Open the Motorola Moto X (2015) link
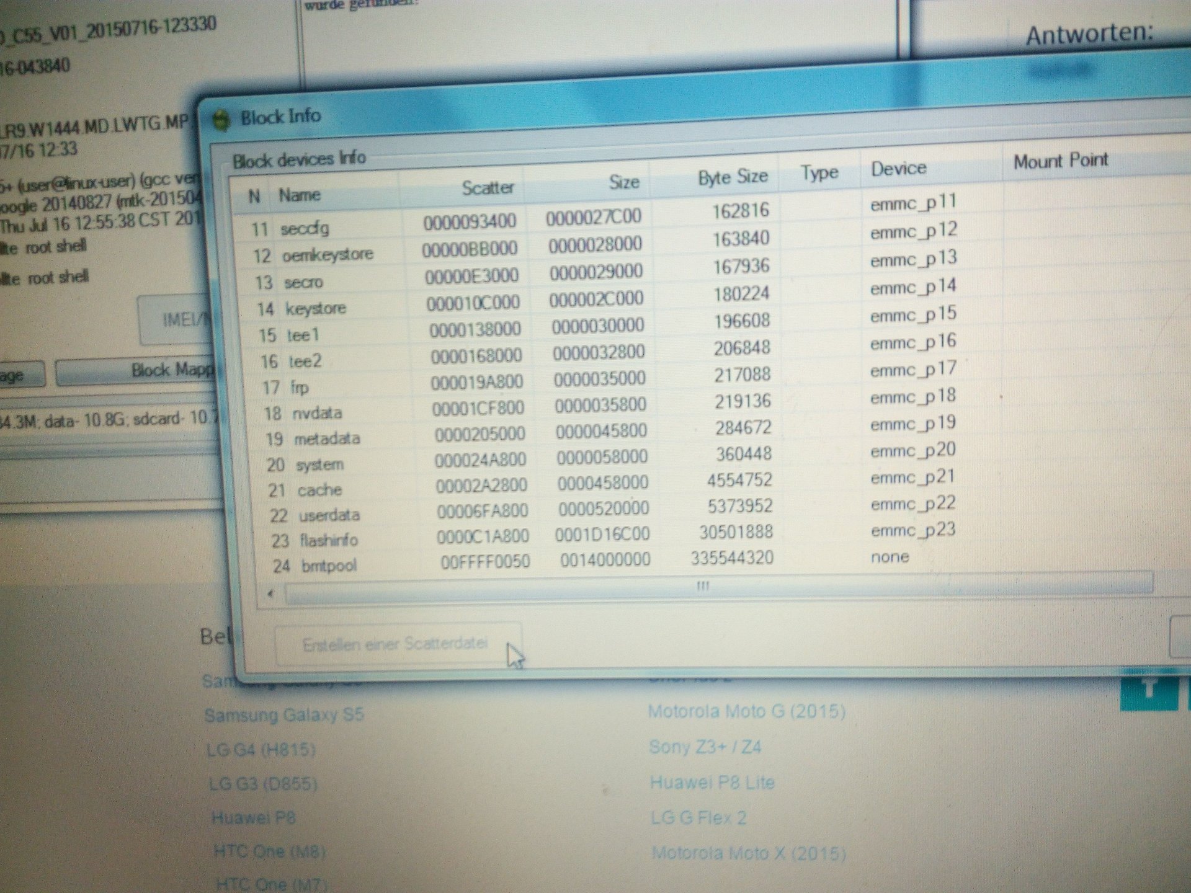1191x893 pixels. coord(749,853)
